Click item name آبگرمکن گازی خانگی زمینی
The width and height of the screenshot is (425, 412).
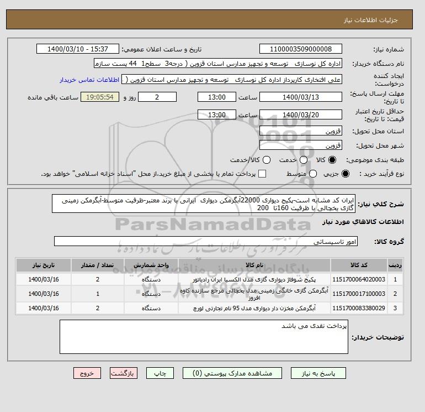(x=254, y=294)
